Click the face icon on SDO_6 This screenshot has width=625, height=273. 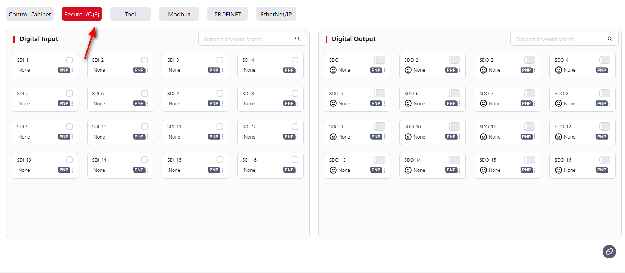408,103
